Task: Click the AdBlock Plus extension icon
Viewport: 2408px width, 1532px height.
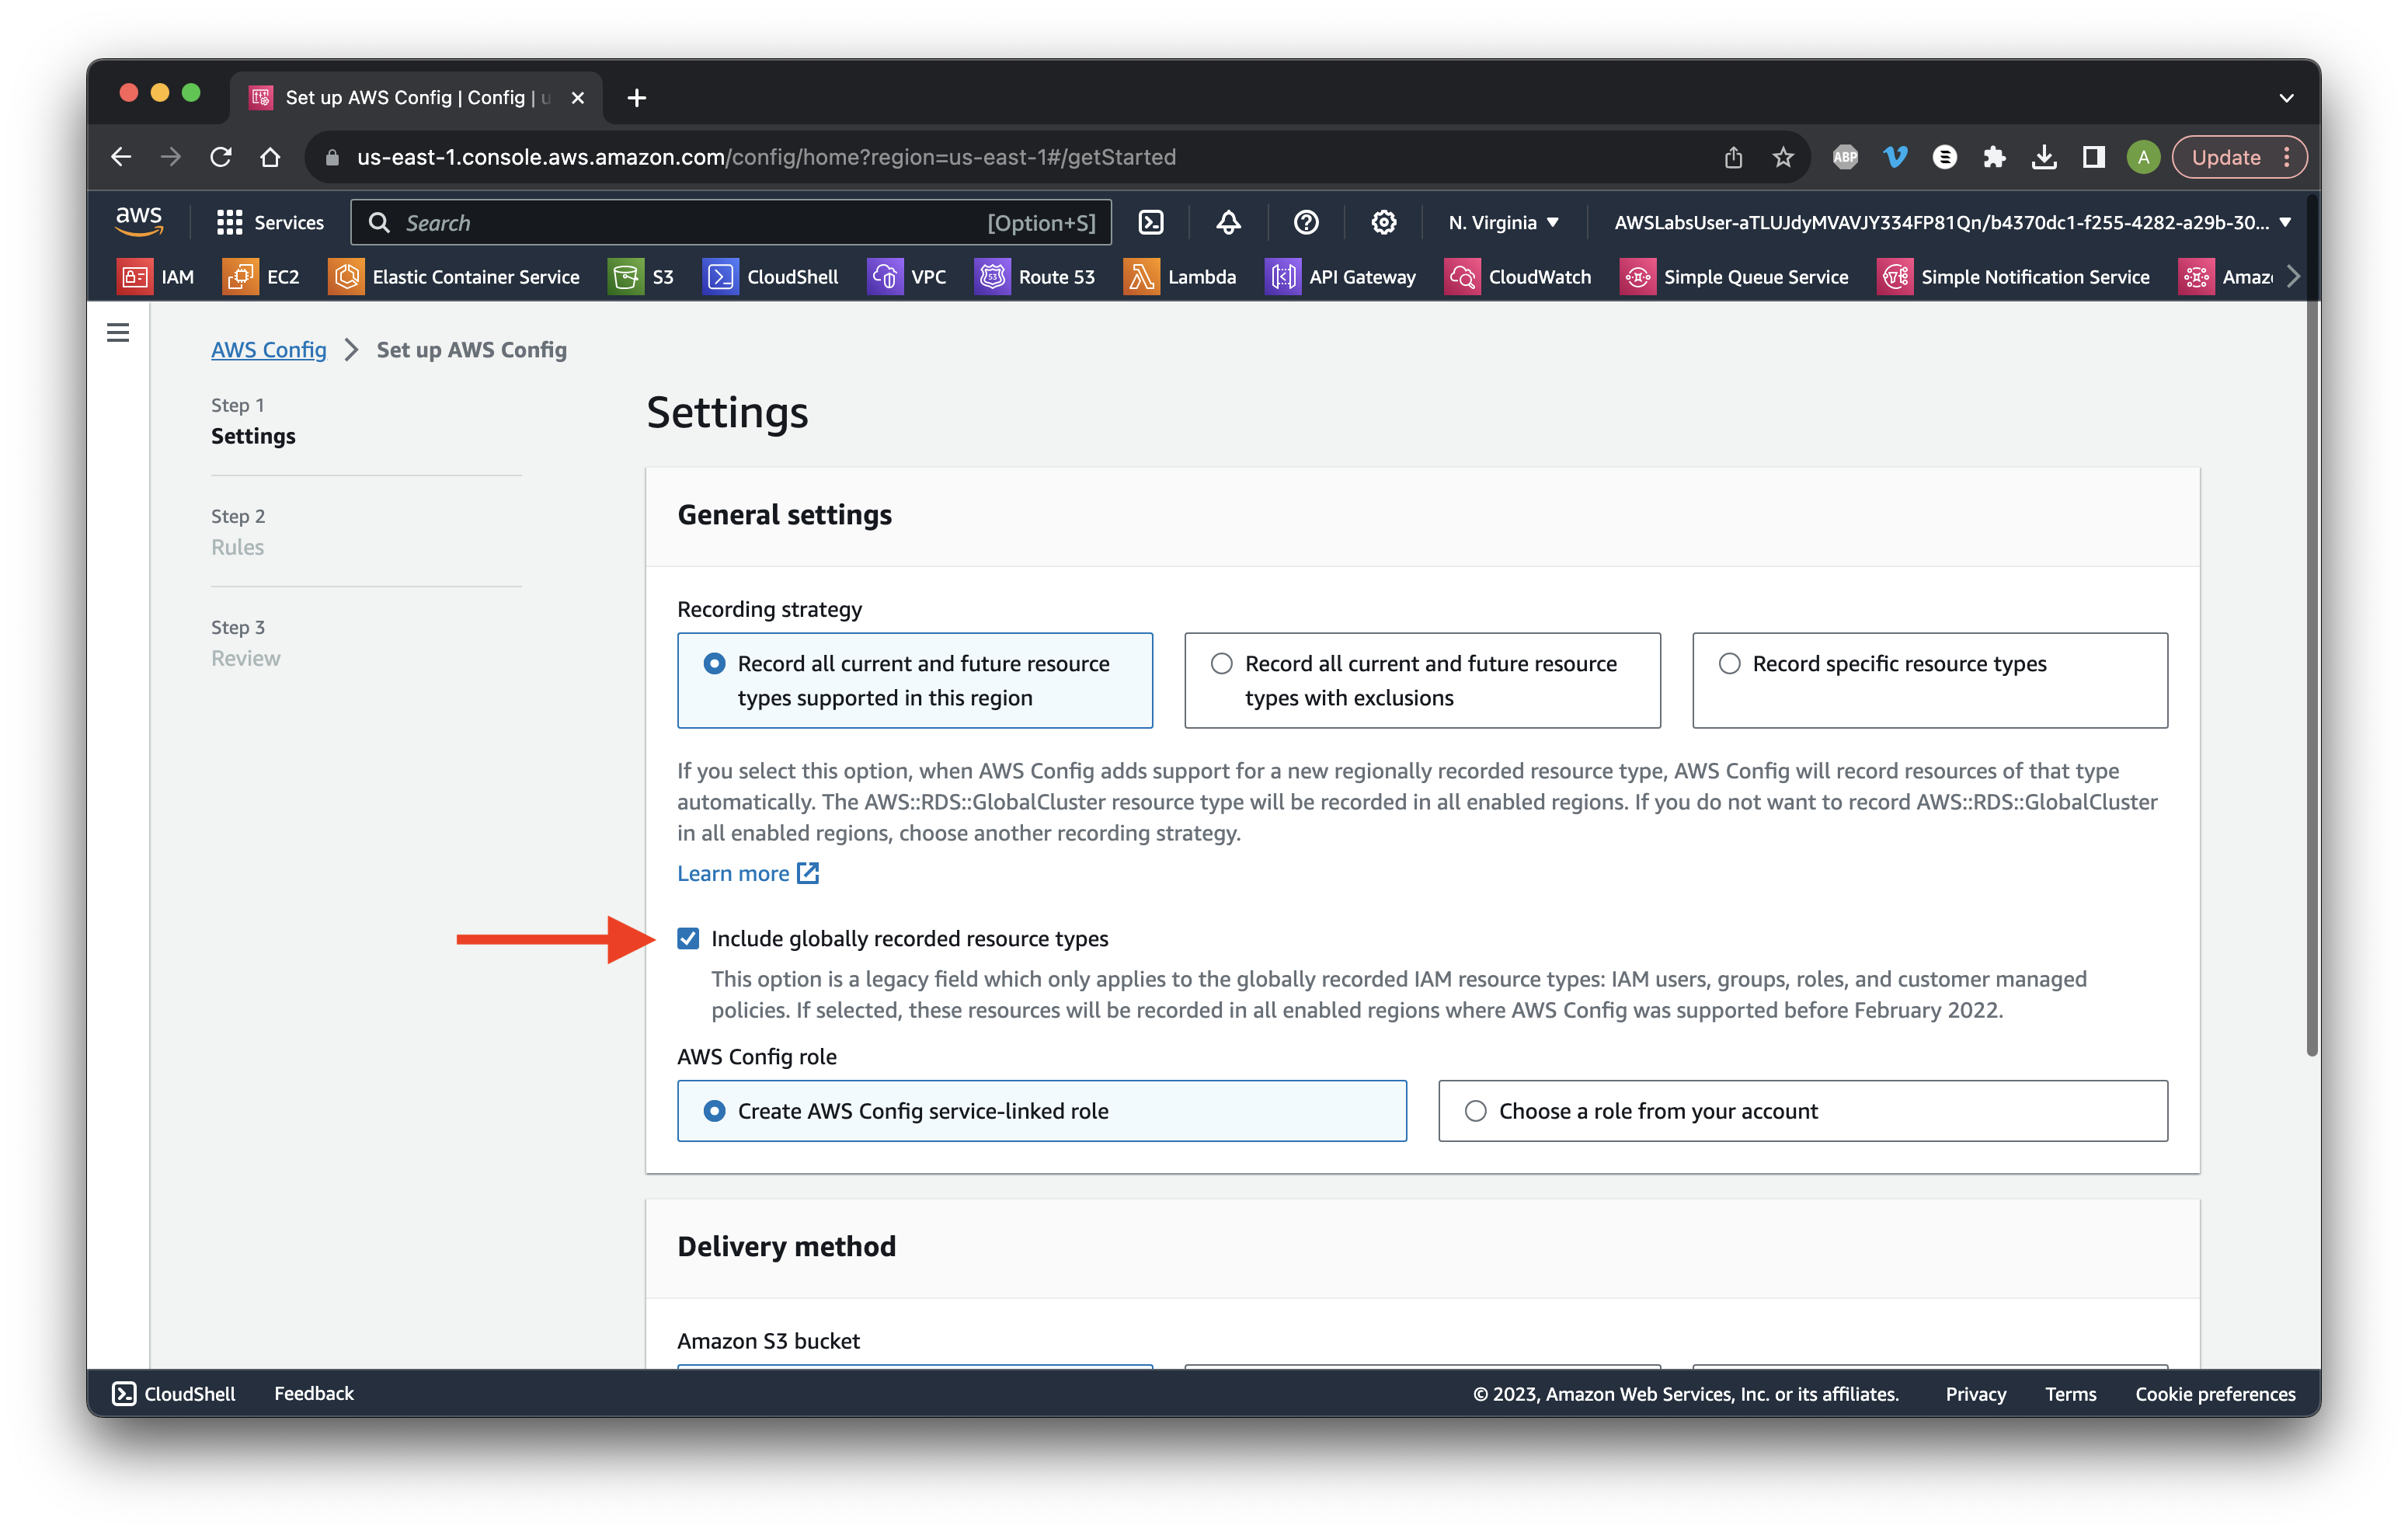Action: 1845,157
